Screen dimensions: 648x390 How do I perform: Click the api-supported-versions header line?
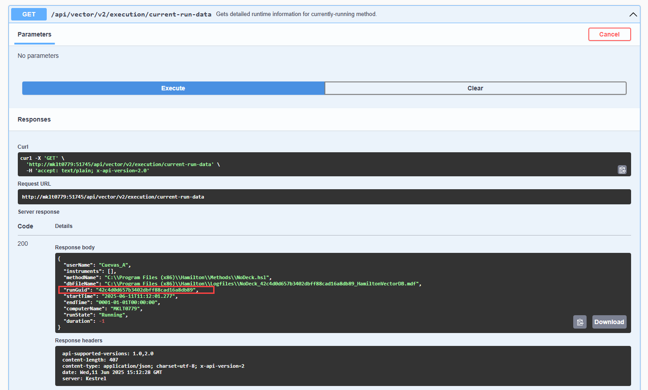tap(108, 353)
